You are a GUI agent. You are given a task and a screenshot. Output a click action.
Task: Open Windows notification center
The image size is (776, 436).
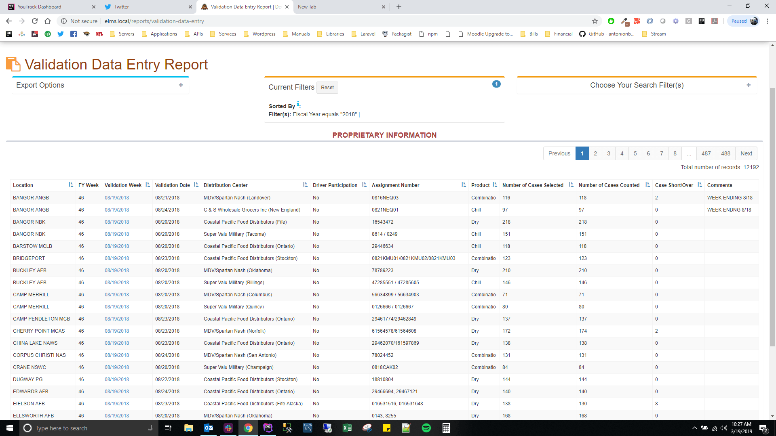tap(763, 428)
